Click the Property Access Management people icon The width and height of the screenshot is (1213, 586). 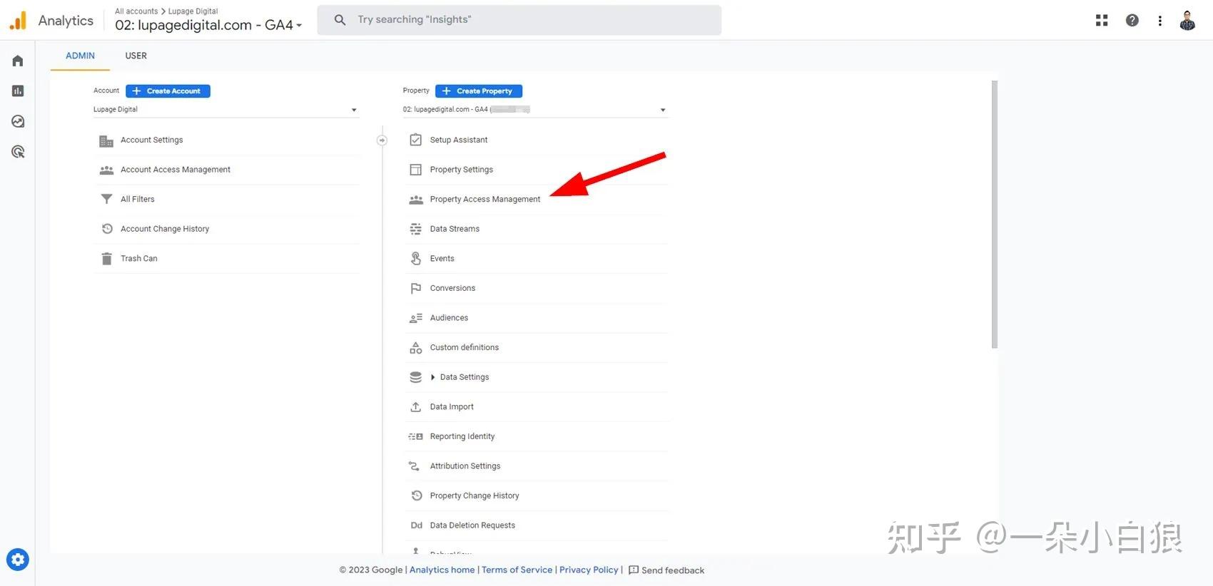416,200
